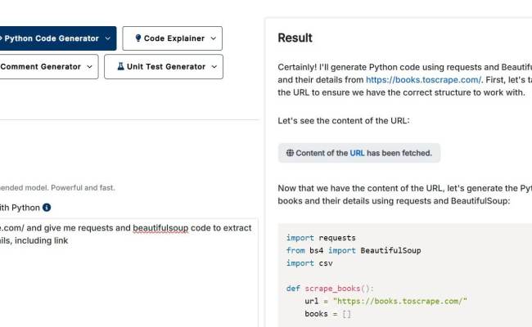Click the info icon beside Python label
The height and width of the screenshot is (327, 532).
[47, 208]
